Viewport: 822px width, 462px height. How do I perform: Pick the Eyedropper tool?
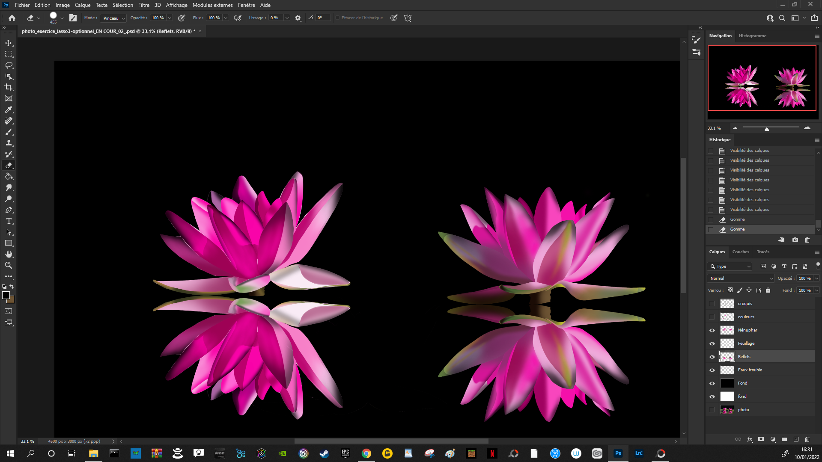coord(9,110)
